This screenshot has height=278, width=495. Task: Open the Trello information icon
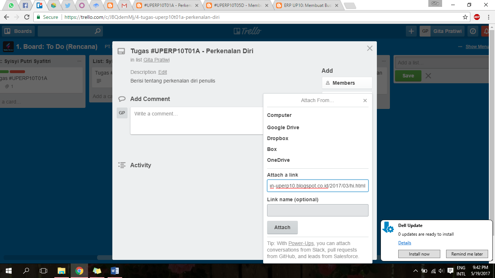tap(473, 31)
